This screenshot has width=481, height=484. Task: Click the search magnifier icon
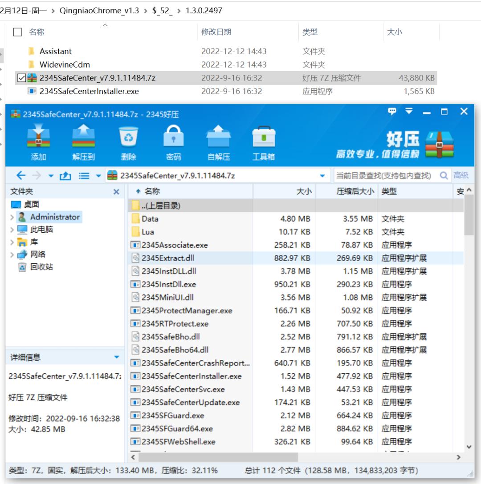(444, 175)
